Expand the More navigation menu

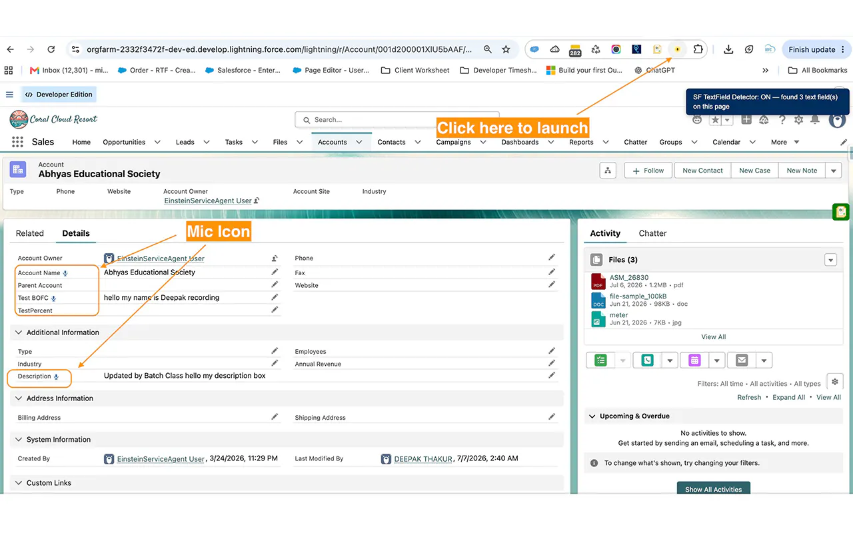click(x=785, y=142)
